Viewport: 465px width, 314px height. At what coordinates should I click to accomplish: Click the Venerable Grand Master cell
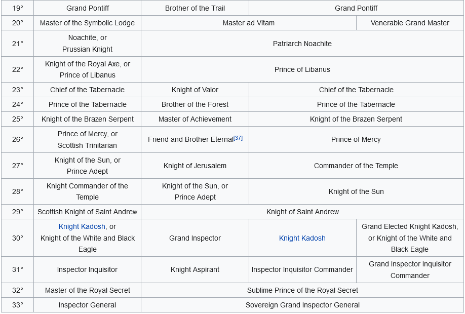[x=410, y=23]
